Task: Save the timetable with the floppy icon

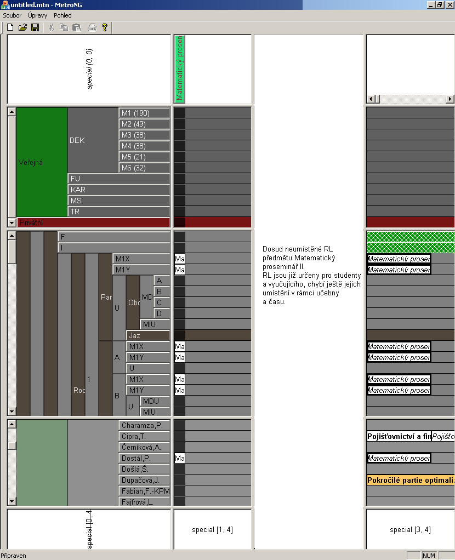Action: point(35,27)
